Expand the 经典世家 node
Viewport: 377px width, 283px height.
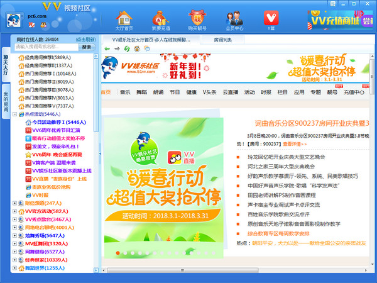point(14,260)
